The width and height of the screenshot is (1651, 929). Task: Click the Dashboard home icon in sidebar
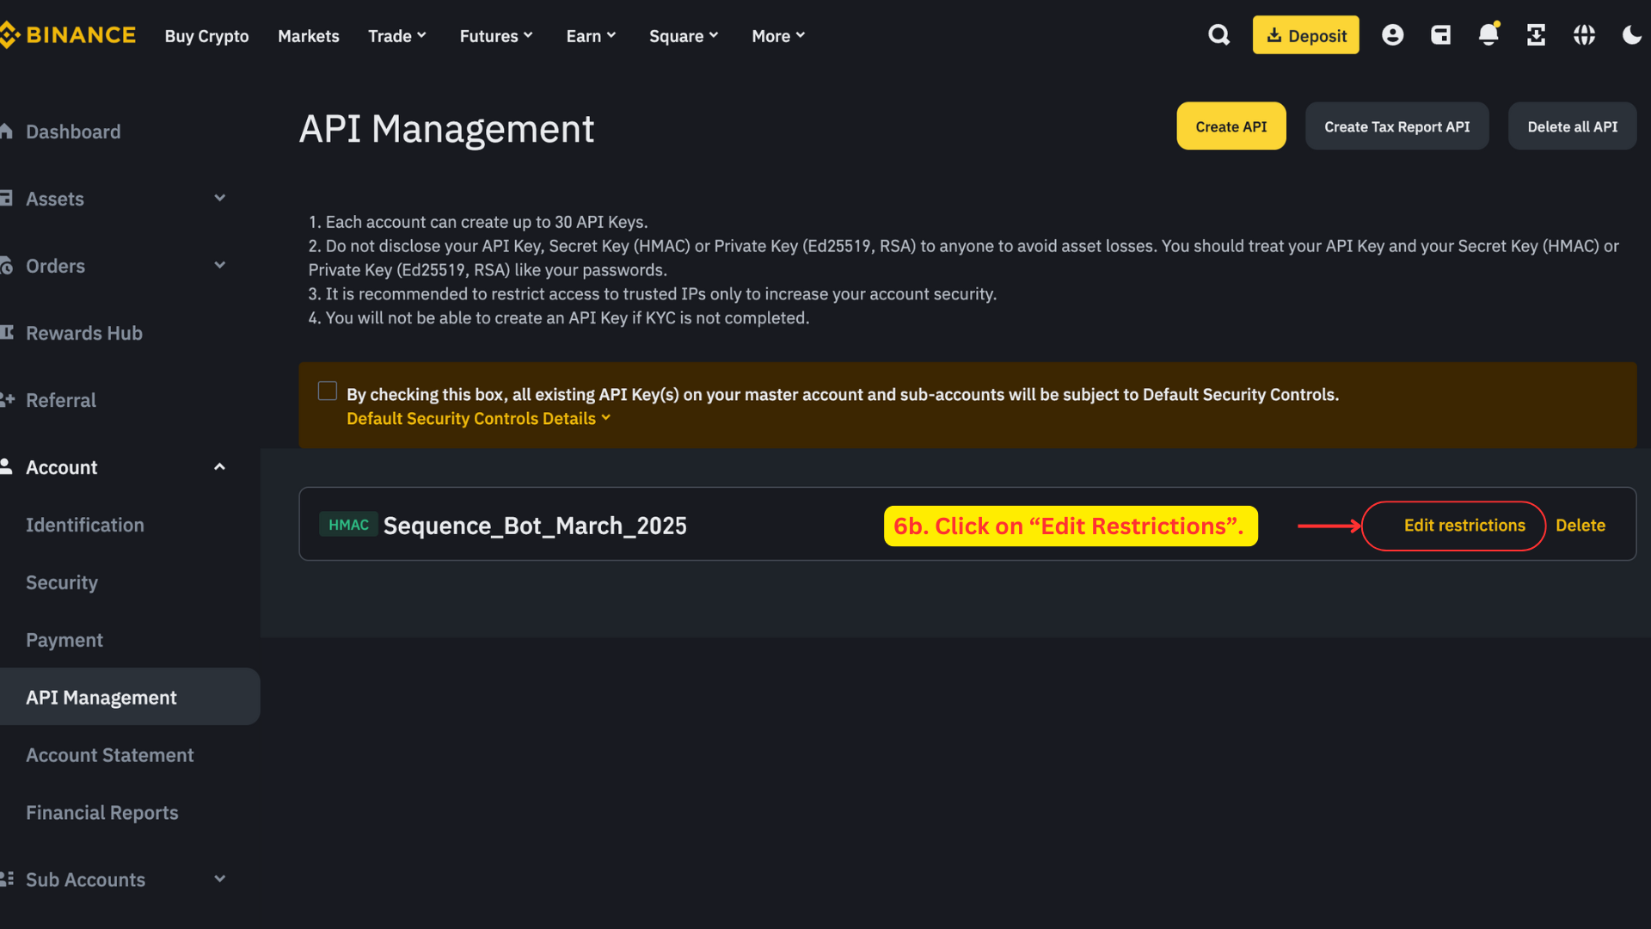(x=6, y=132)
